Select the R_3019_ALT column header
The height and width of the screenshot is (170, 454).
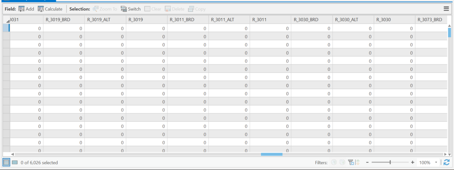click(105, 20)
